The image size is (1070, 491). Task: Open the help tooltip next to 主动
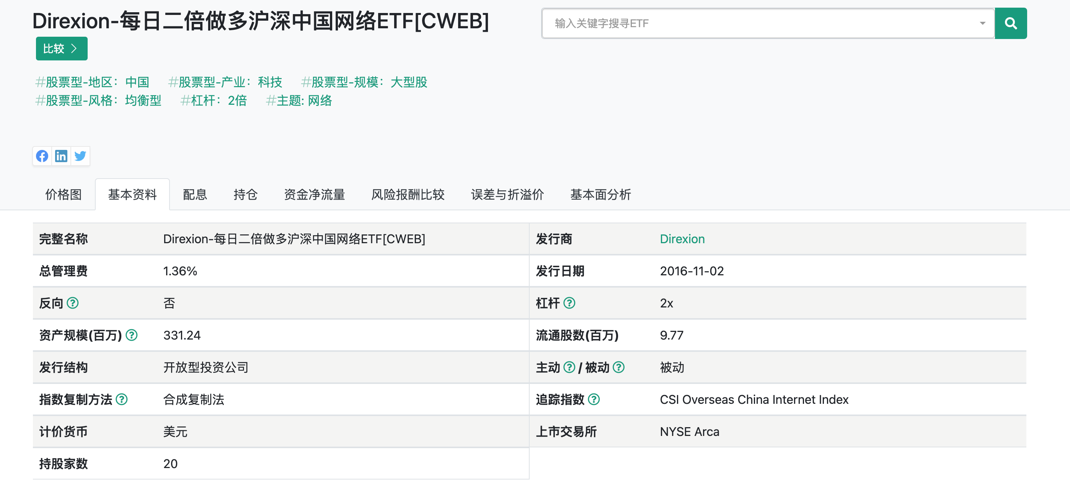(x=569, y=367)
